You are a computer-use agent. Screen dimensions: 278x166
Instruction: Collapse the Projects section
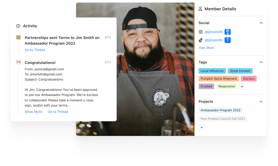coord(261,102)
